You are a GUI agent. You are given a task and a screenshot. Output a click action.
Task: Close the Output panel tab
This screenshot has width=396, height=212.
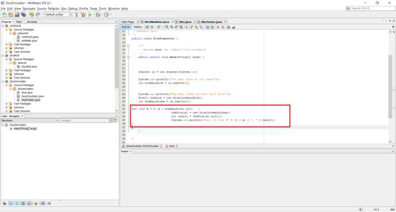[131, 151]
